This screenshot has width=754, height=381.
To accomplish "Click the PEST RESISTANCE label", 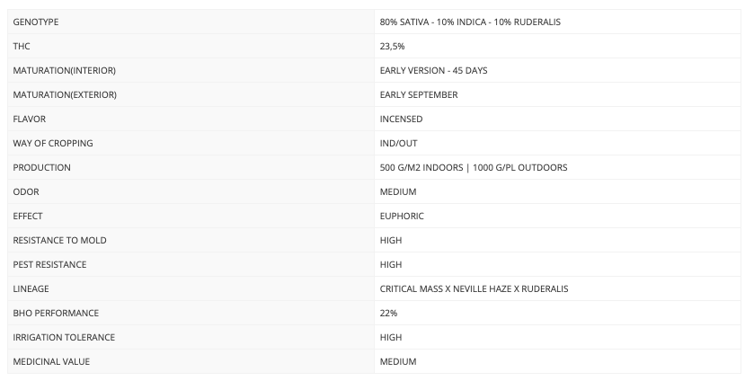I will pos(49,264).
